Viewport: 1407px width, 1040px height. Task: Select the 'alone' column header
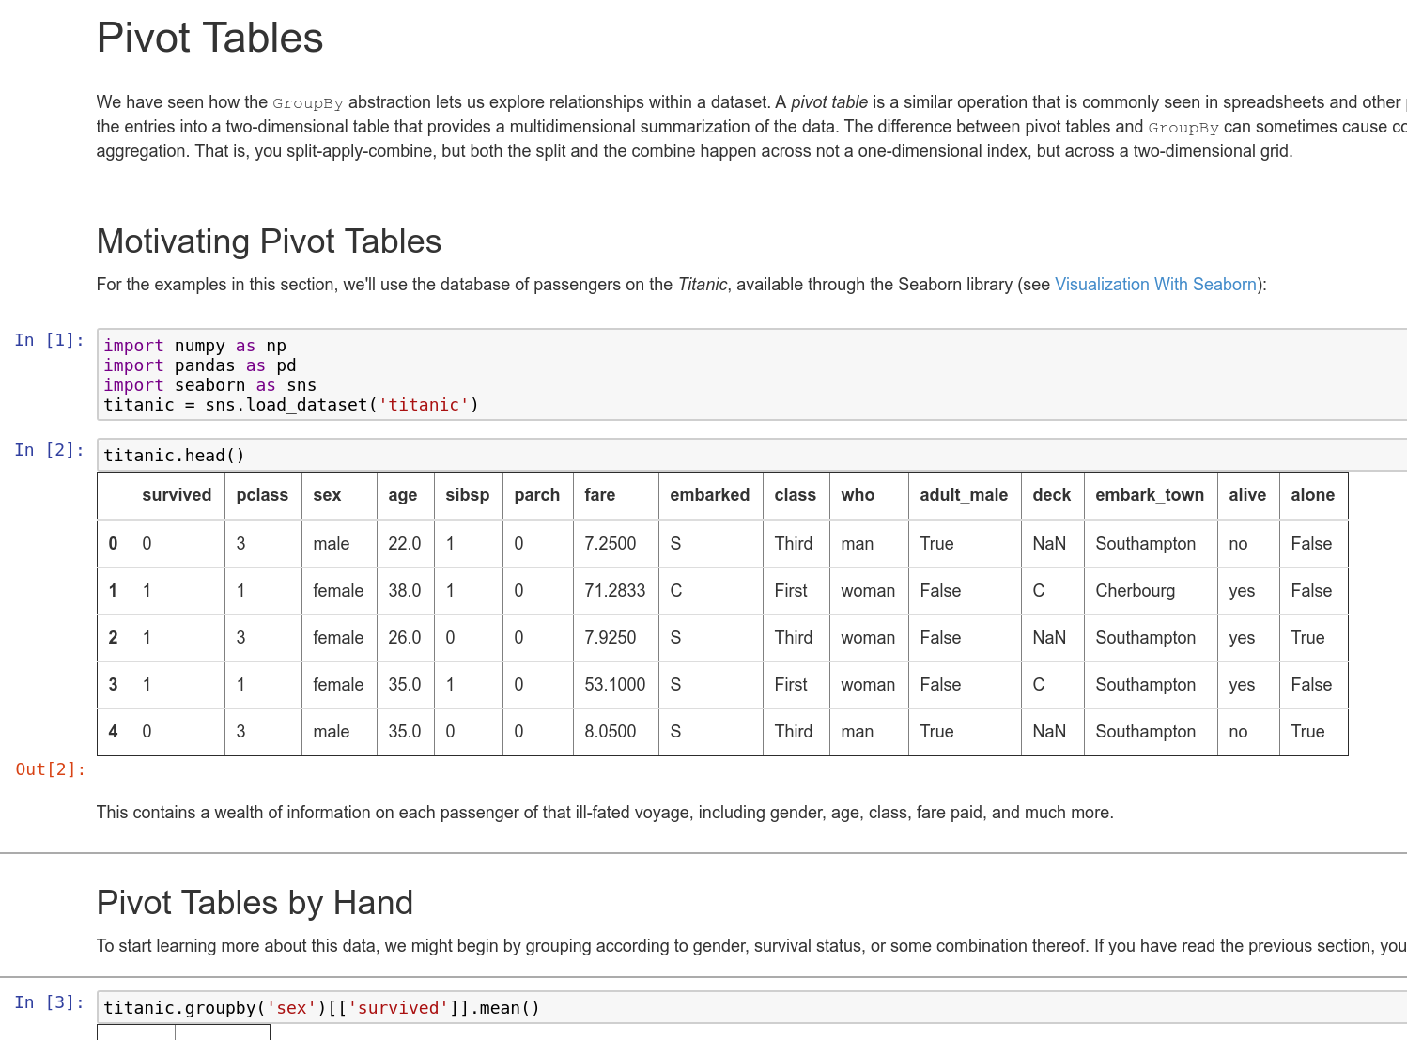click(x=1312, y=495)
